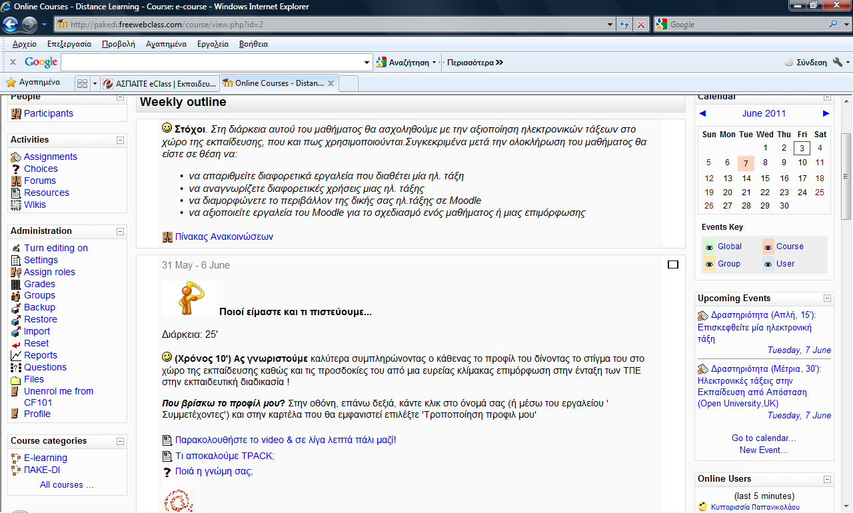
Task: Click the Wikis icon under Activities
Action: [x=16, y=205]
